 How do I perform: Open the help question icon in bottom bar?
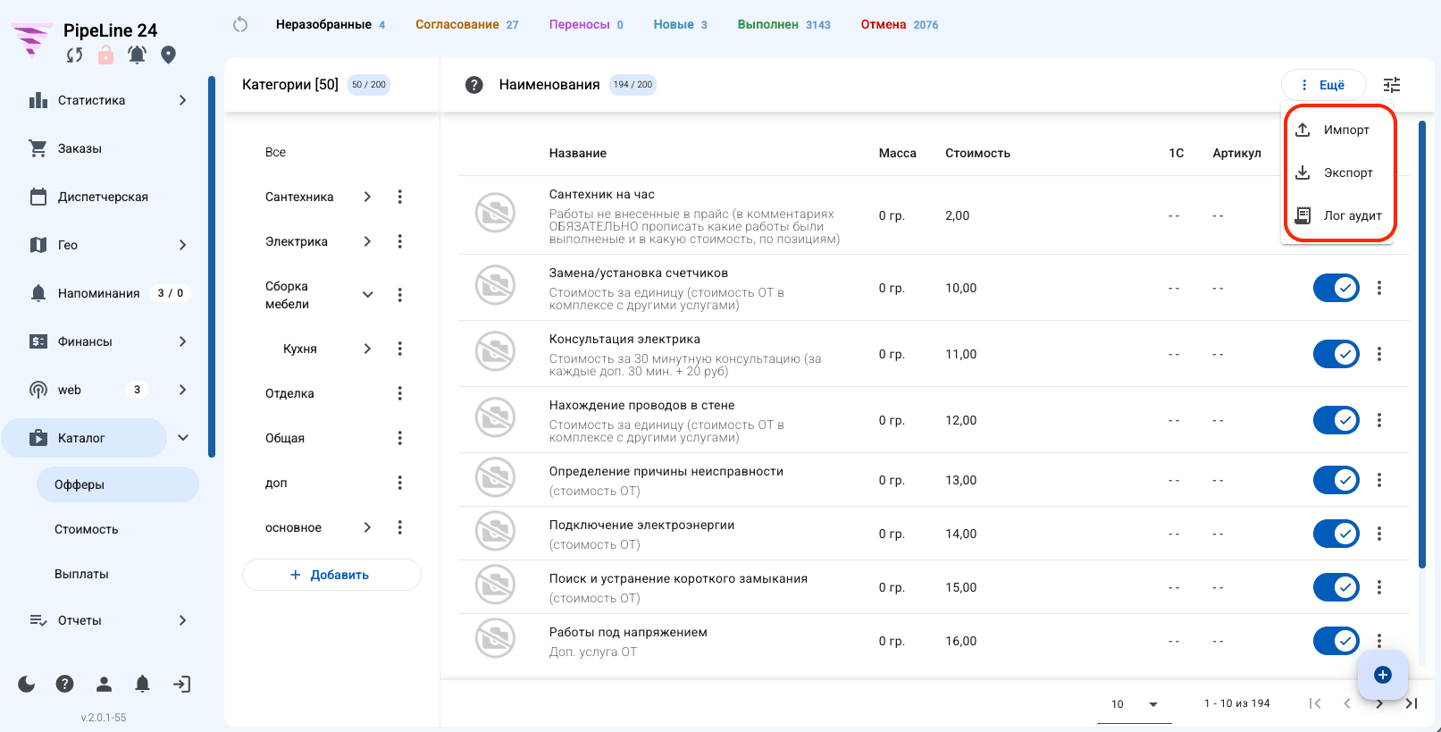point(64,684)
